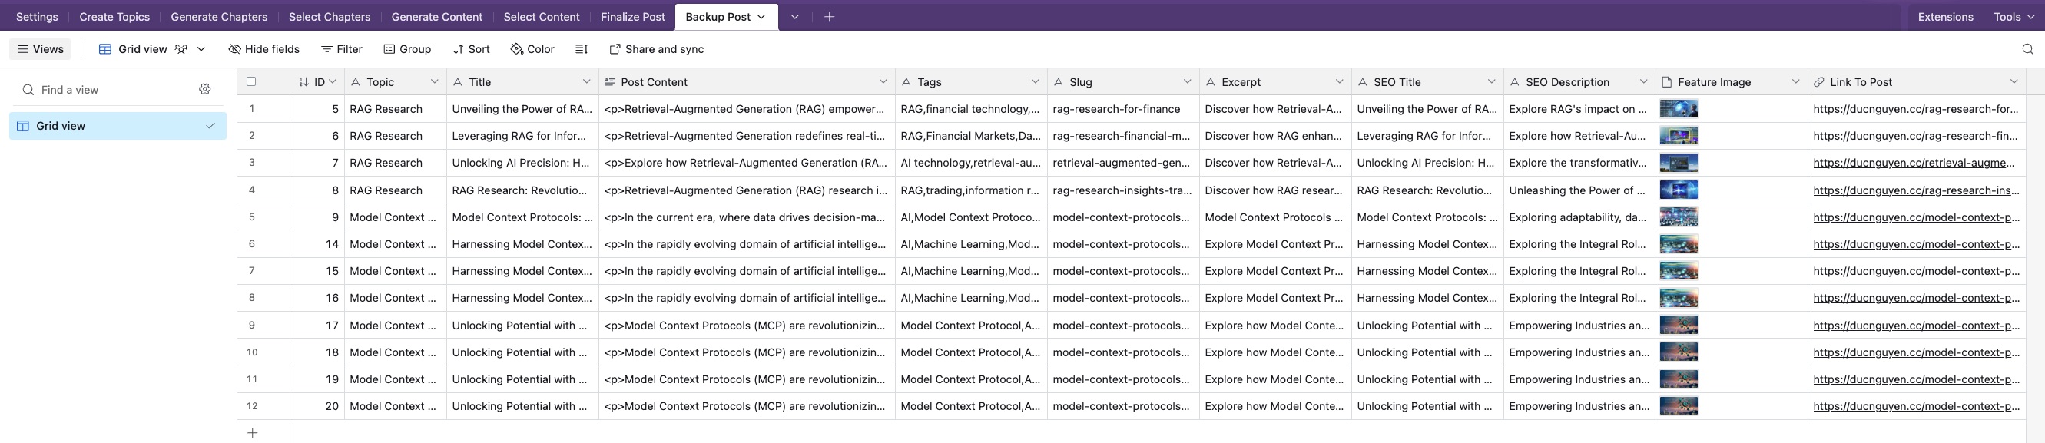Switch to the Generate Chapters tab
The width and height of the screenshot is (2045, 443).
click(218, 17)
